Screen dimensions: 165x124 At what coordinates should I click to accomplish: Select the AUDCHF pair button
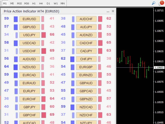(86, 19)
